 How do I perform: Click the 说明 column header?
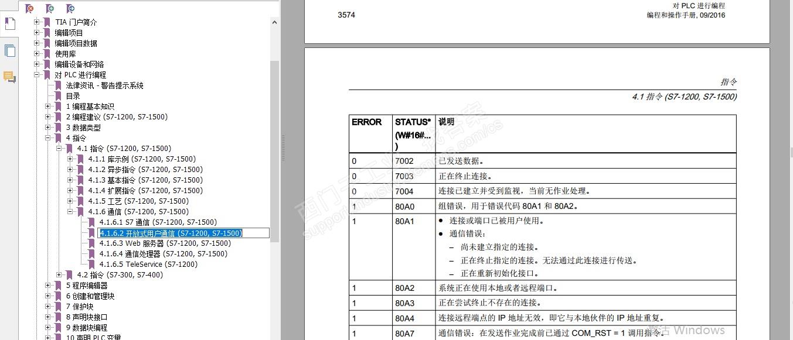447,122
